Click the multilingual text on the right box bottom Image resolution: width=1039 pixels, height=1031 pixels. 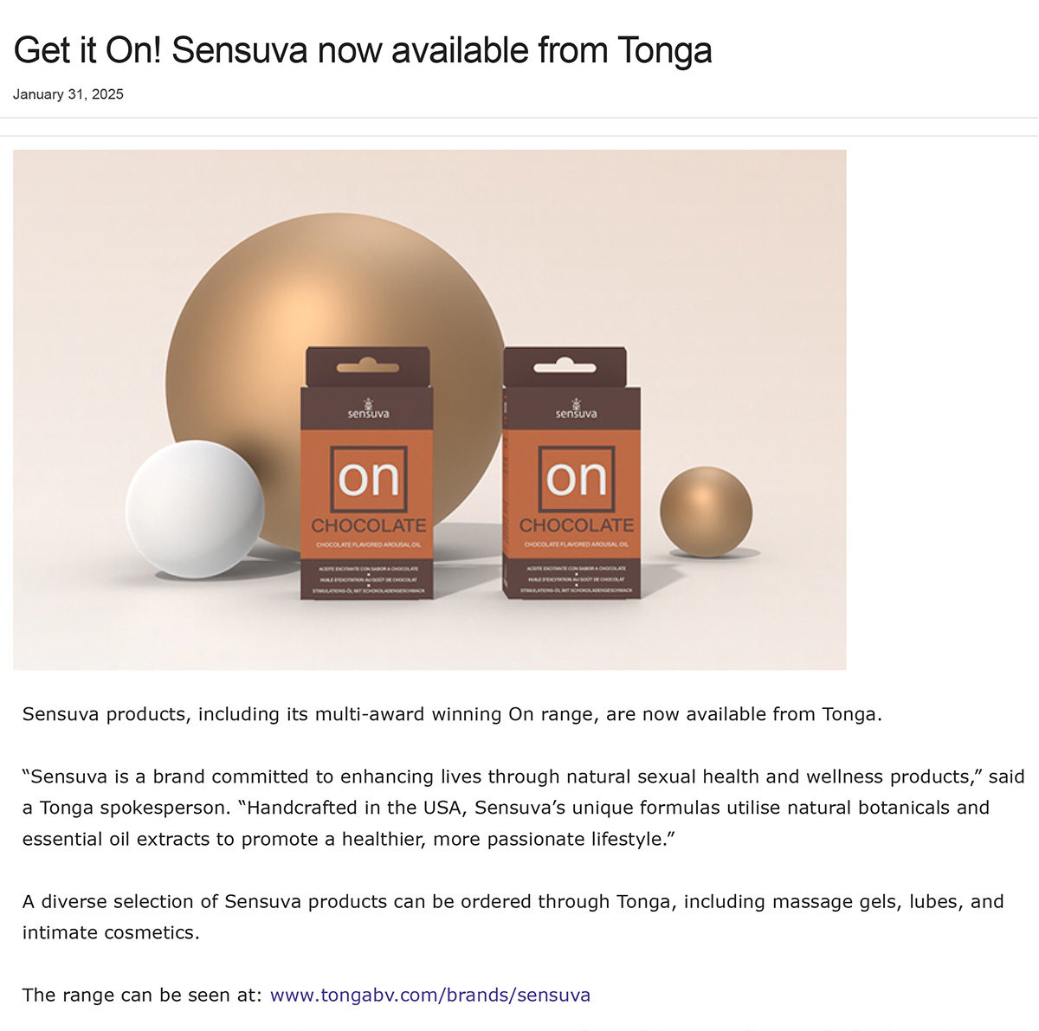coord(577,579)
